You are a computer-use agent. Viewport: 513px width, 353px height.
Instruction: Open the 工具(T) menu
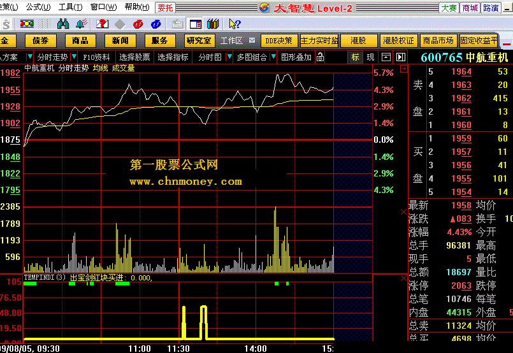[x=70, y=7]
